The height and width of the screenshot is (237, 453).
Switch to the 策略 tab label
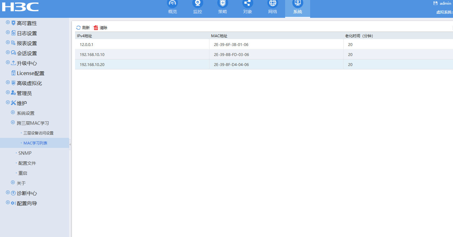223,12
